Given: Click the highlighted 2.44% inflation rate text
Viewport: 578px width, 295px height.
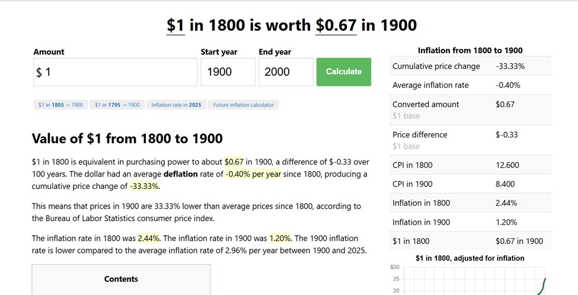Looking at the screenshot, I should tap(148, 238).
